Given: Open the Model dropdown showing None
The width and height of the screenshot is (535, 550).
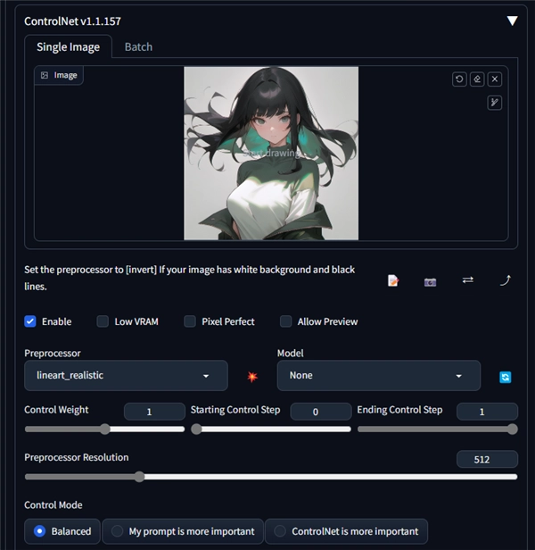Looking at the screenshot, I should [x=378, y=375].
